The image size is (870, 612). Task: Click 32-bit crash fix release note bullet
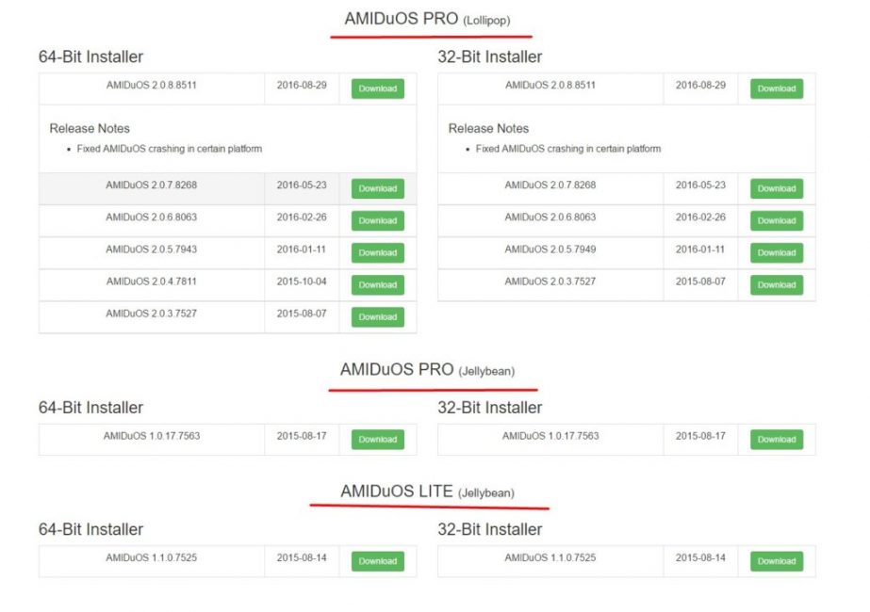coord(568,149)
